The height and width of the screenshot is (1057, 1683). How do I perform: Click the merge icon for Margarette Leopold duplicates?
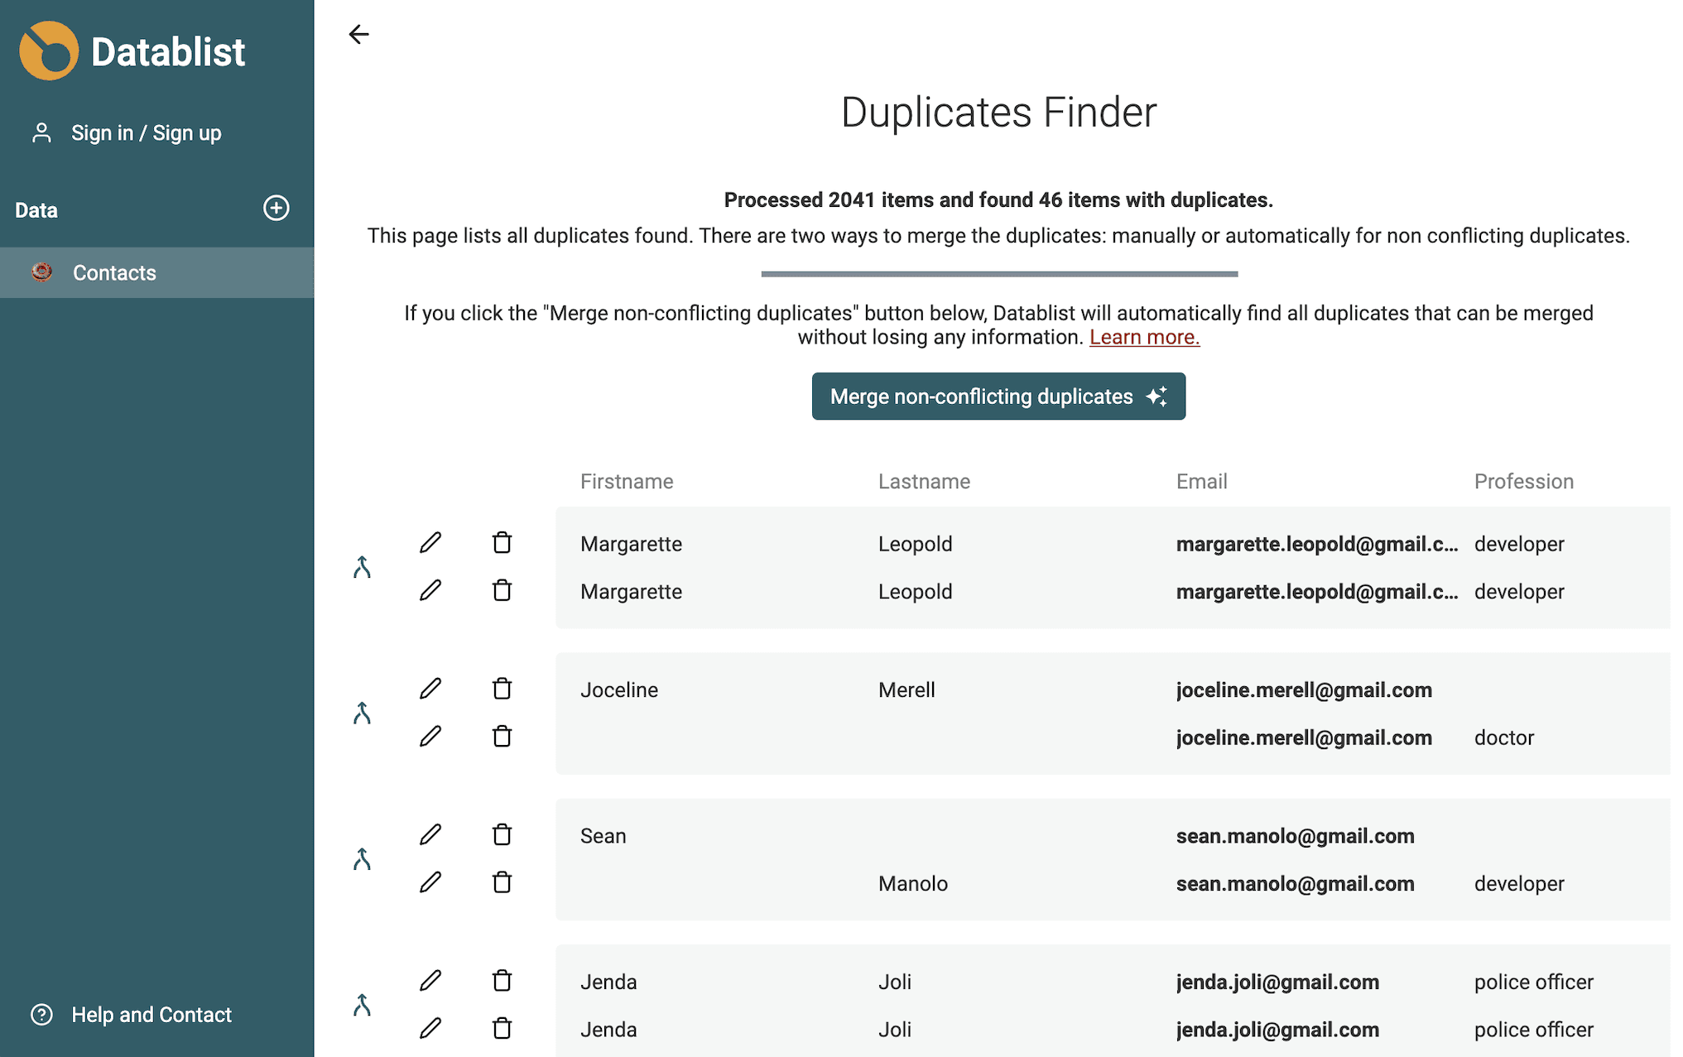click(361, 566)
